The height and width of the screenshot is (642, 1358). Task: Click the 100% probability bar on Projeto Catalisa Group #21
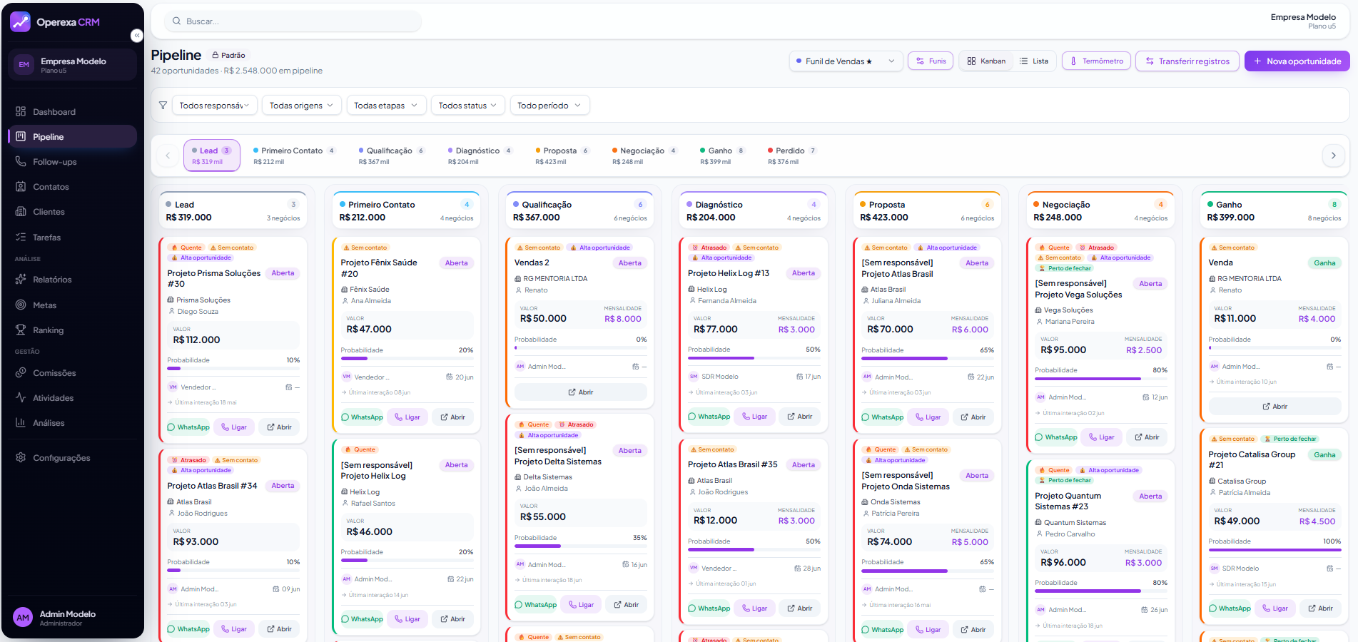click(1275, 550)
